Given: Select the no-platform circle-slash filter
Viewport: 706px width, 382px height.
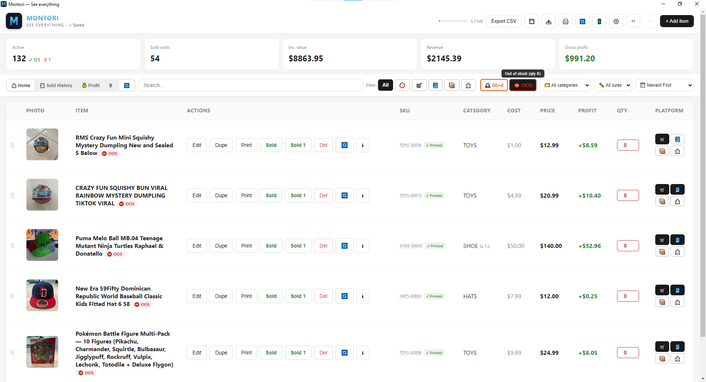Looking at the screenshot, I should click(402, 85).
